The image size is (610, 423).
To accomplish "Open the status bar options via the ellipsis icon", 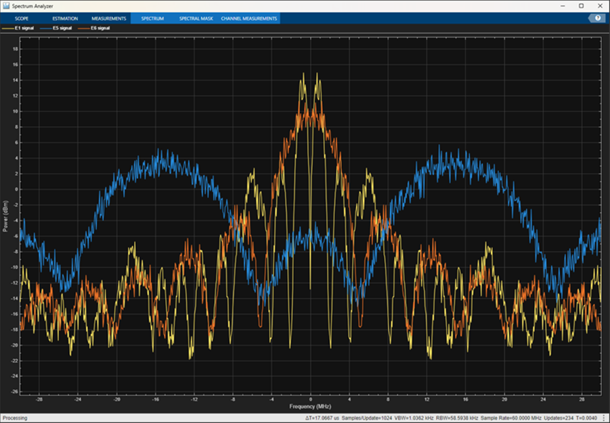I will click(x=603, y=417).
